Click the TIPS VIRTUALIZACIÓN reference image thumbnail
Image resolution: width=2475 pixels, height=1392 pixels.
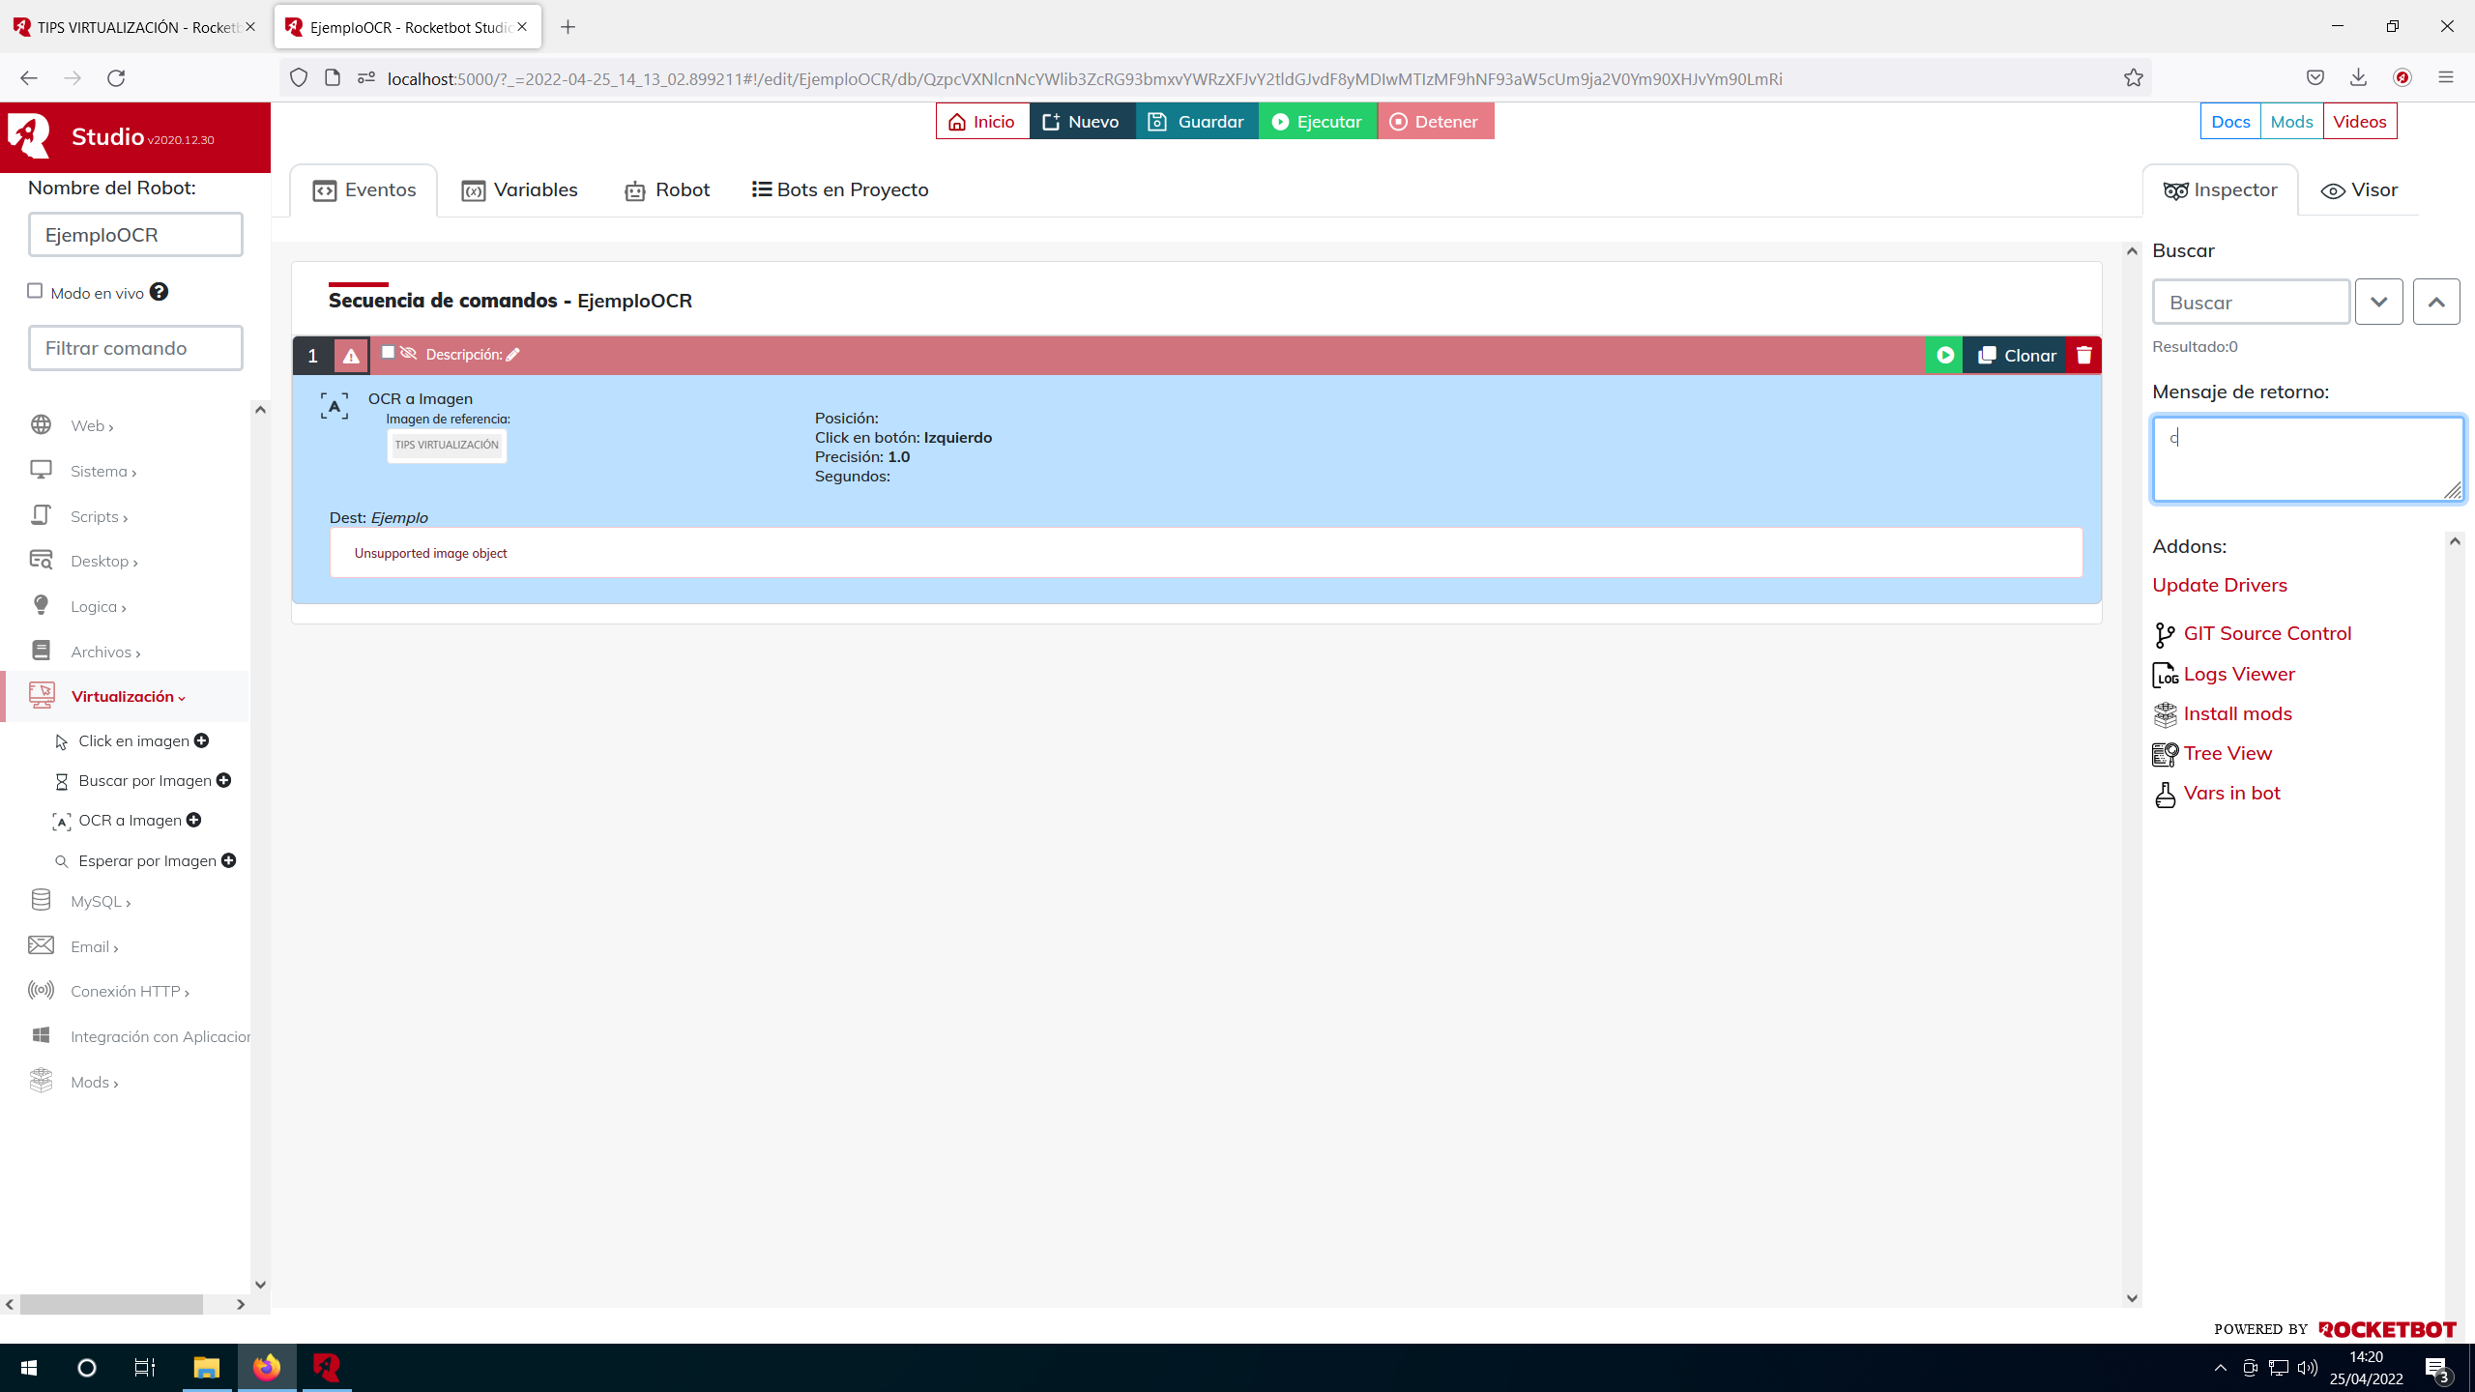click(447, 445)
